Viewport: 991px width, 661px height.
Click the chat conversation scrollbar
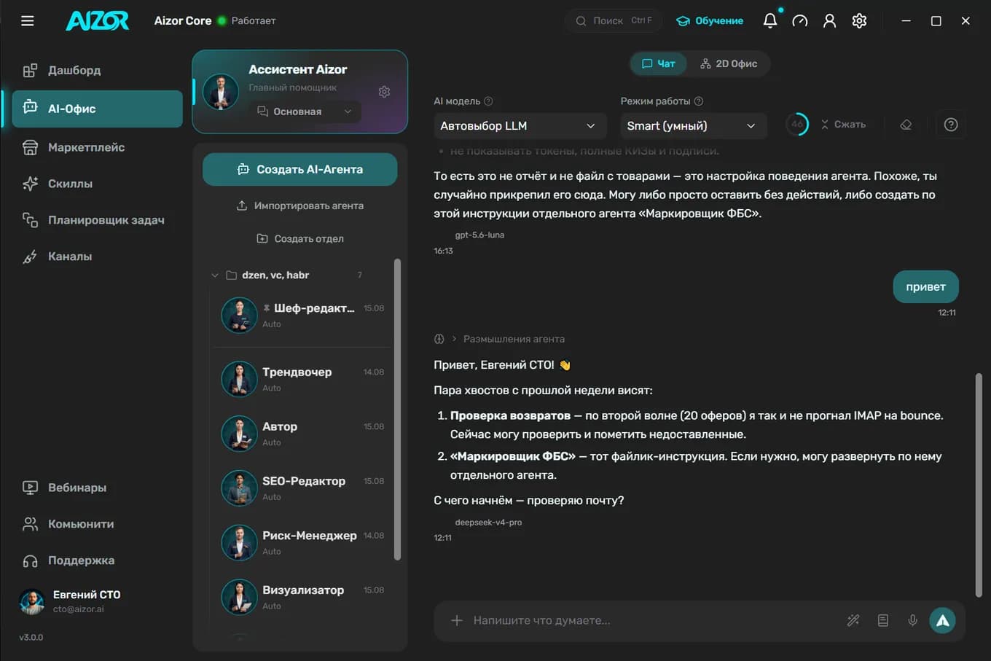coord(979,485)
